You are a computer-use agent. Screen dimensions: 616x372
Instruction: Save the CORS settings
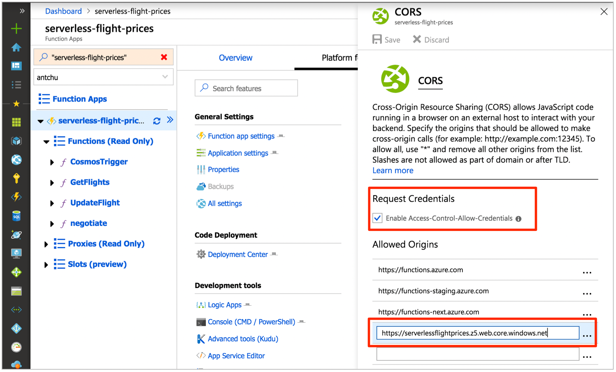(386, 40)
